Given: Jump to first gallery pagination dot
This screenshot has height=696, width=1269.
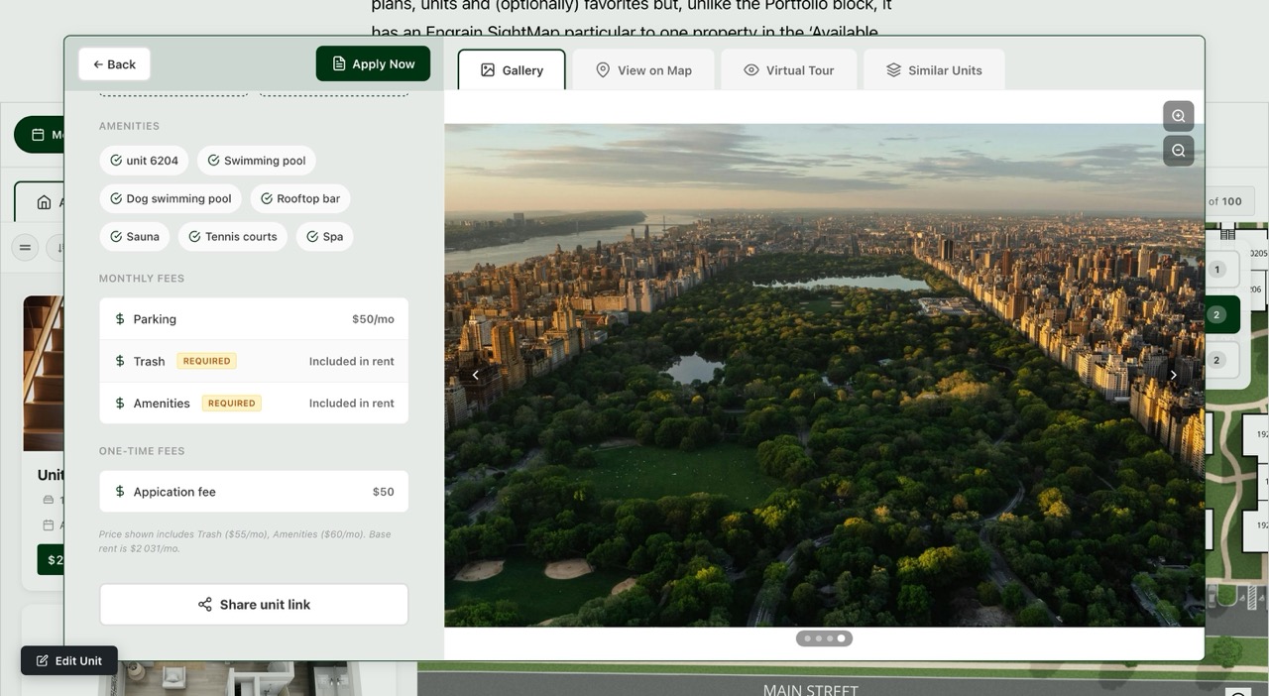Looking at the screenshot, I should [807, 638].
